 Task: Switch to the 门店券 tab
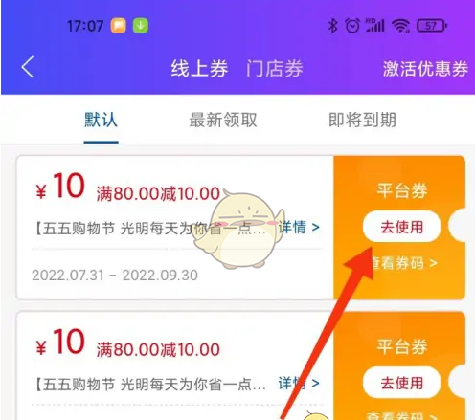coord(275,68)
